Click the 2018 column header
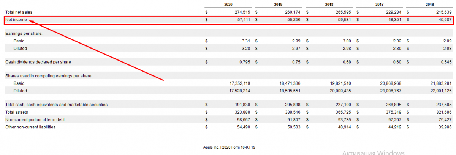456x155 pixels. [x=329, y=5]
